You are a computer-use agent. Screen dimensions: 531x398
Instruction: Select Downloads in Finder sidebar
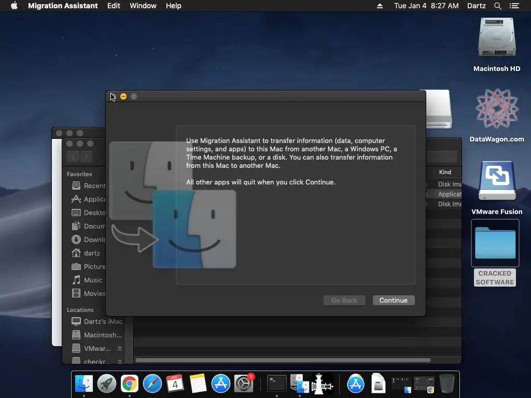[88, 239]
